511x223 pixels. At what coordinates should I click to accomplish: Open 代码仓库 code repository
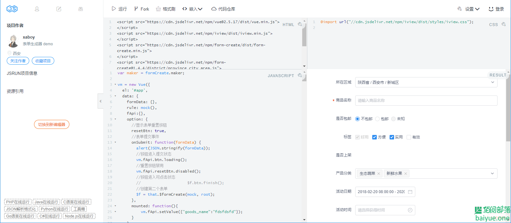pyautogui.click(x=223, y=9)
